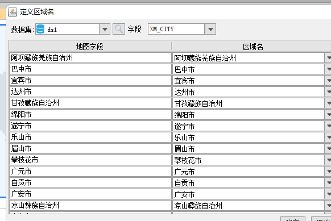Click 绵阳市 value in 区域名 column

pyautogui.click(x=249, y=115)
